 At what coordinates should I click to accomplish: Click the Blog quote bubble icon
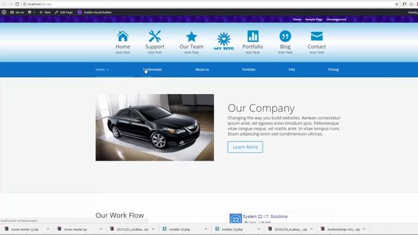[285, 37]
